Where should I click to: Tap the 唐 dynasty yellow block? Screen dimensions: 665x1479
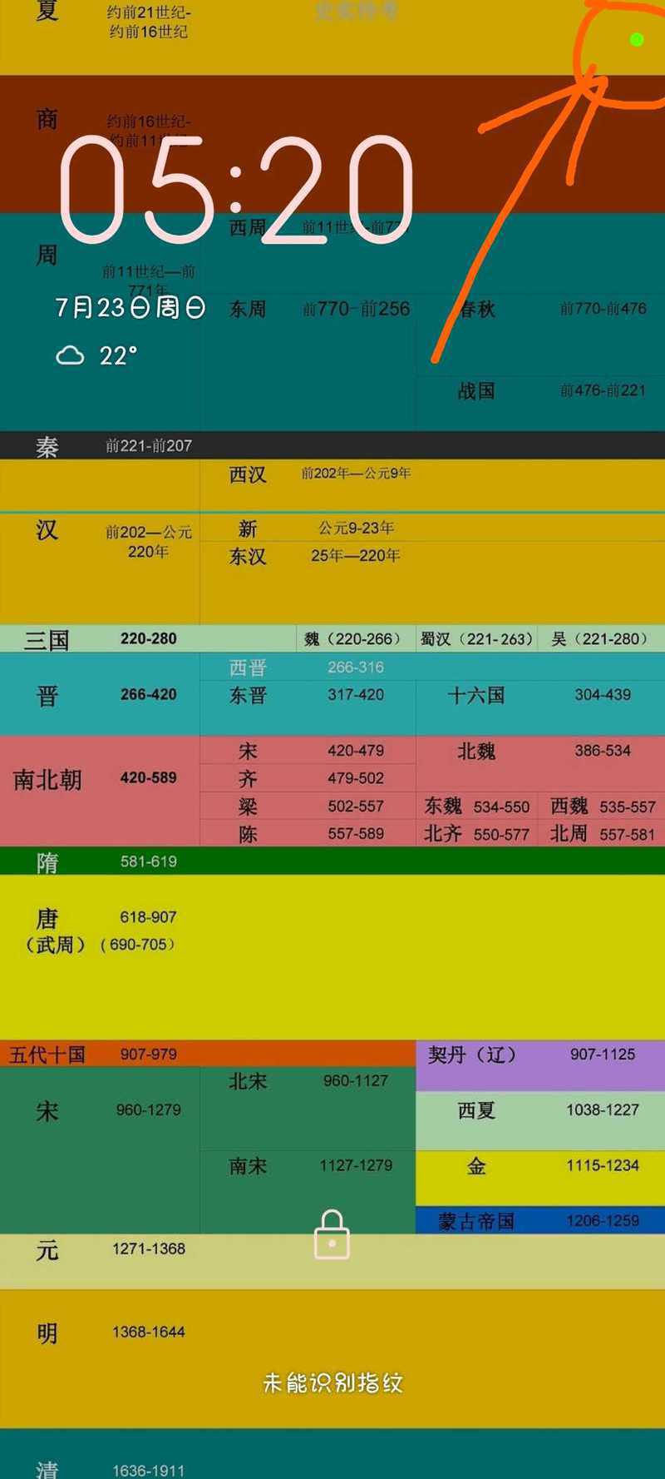[x=332, y=957]
